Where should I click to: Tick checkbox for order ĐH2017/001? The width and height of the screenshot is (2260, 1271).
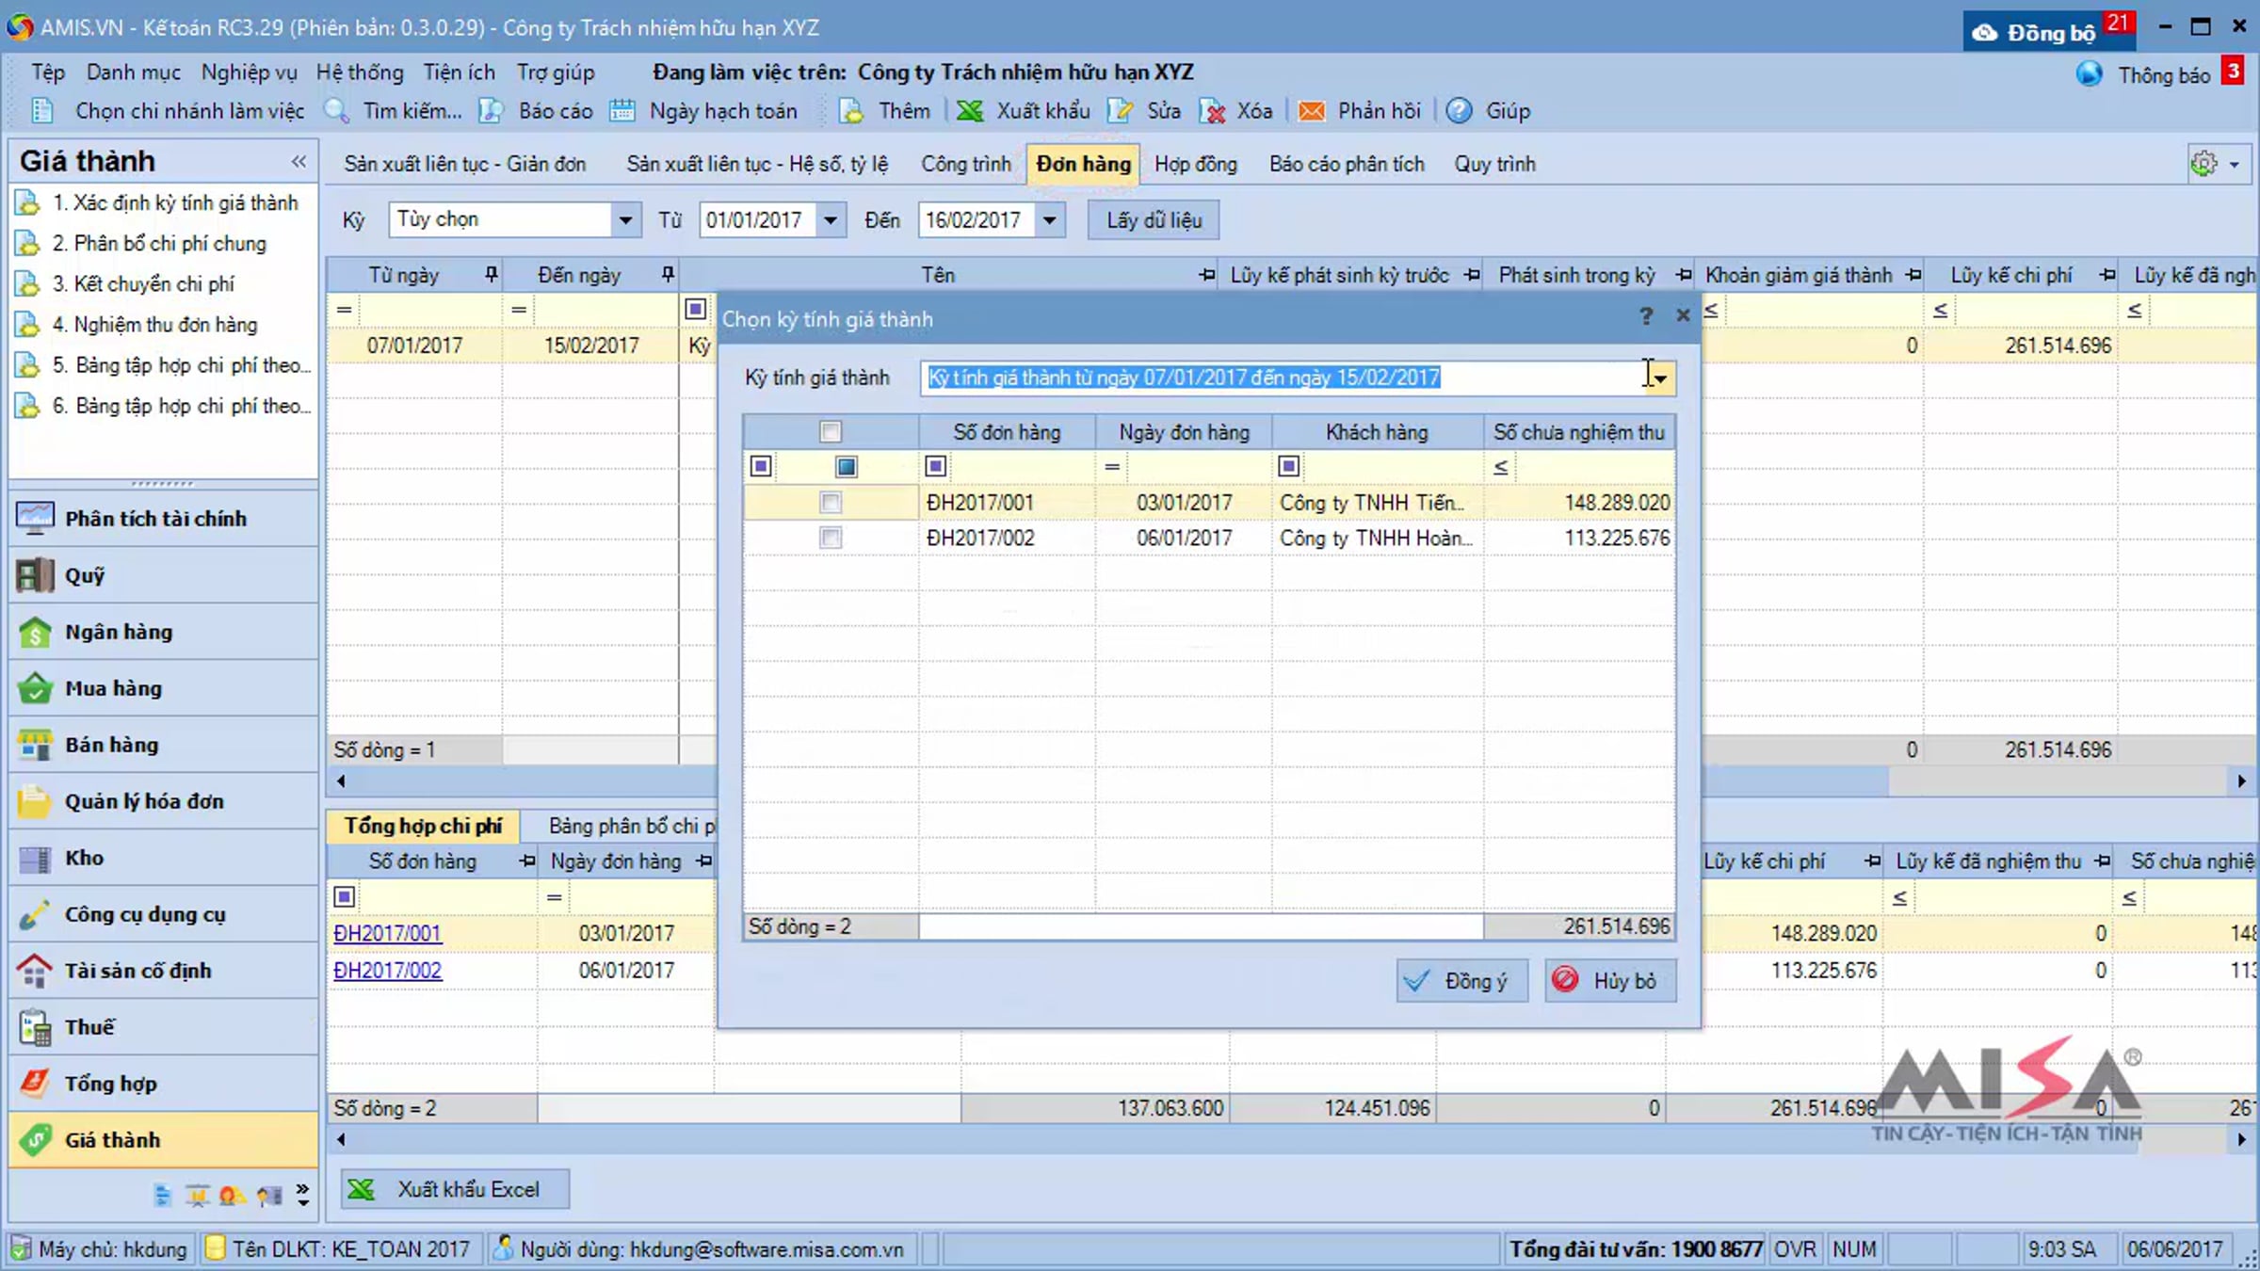click(830, 503)
